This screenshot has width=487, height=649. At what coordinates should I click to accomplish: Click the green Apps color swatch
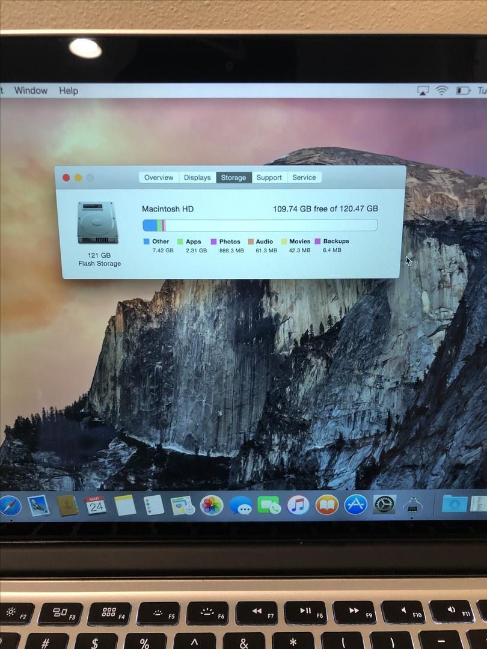180,242
